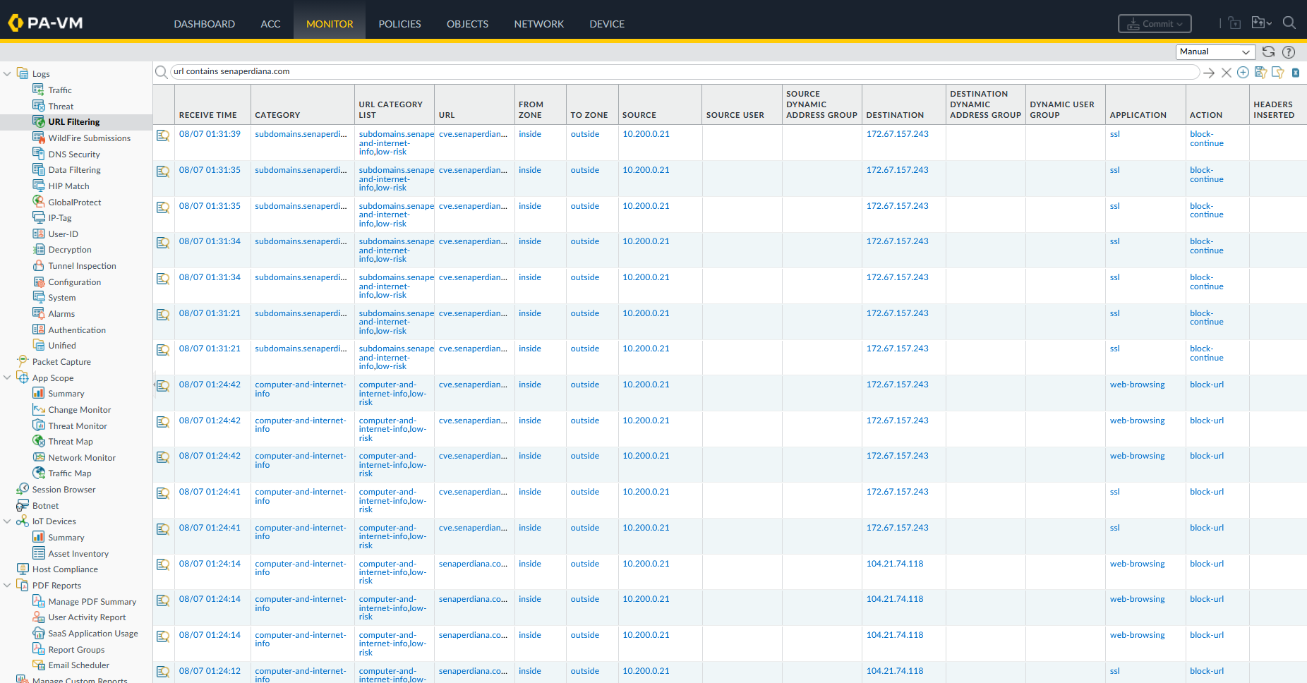
Task: Select Data Filtering in the log tree
Action: pyautogui.click(x=74, y=170)
